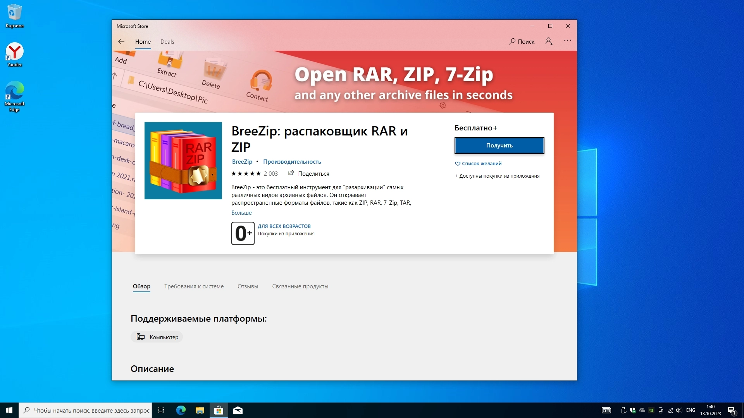Open the Отзывы tab
This screenshot has width=744, height=418.
pyautogui.click(x=248, y=286)
